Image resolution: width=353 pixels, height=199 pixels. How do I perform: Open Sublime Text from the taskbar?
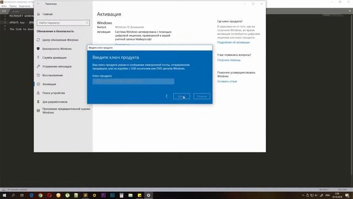click(x=85, y=195)
